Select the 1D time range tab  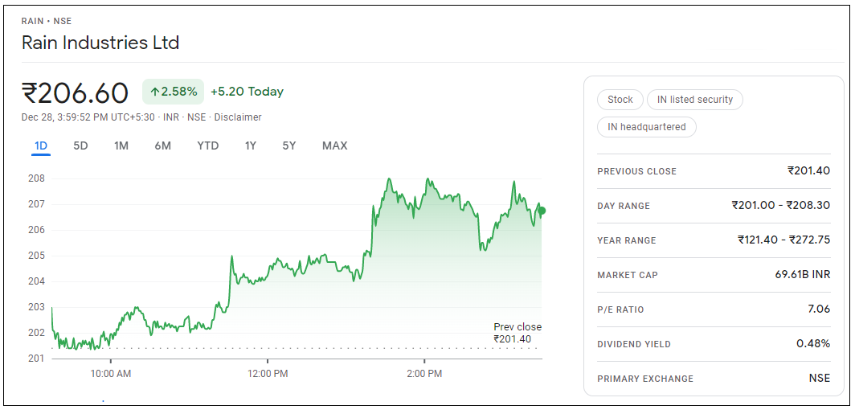[x=41, y=146]
